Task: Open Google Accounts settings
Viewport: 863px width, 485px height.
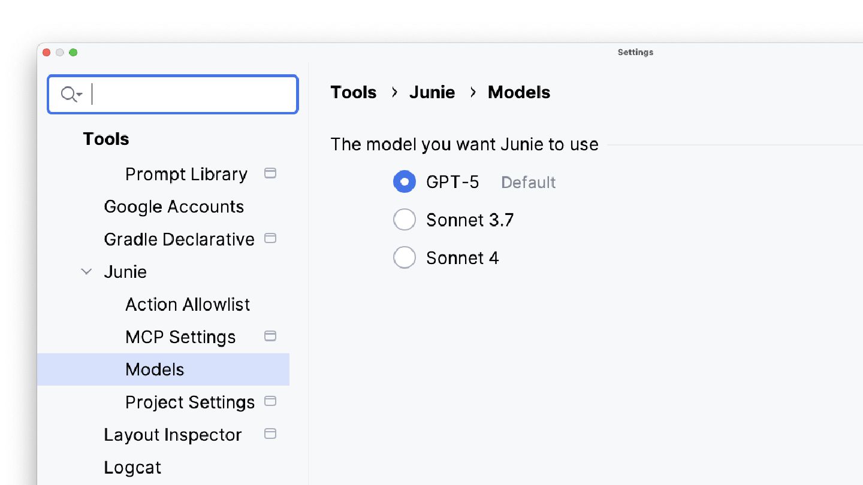Action: pos(174,207)
